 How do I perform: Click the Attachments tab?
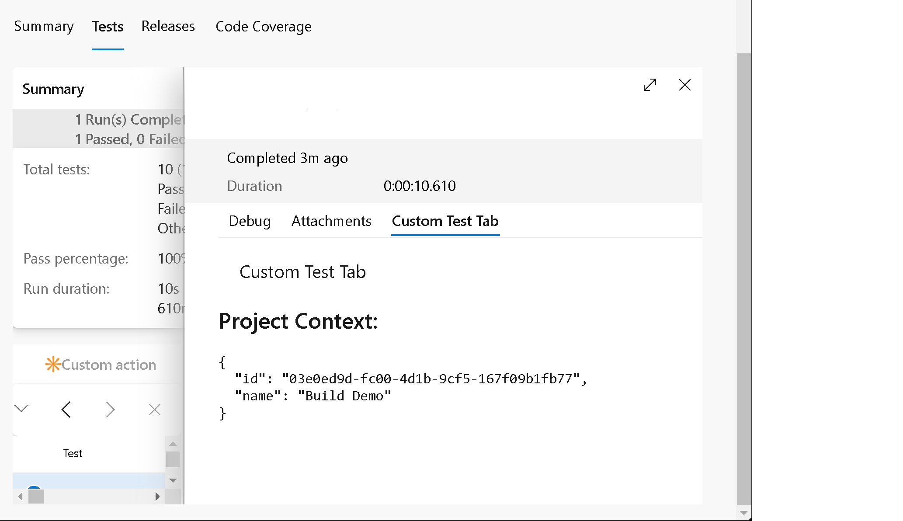(x=331, y=221)
